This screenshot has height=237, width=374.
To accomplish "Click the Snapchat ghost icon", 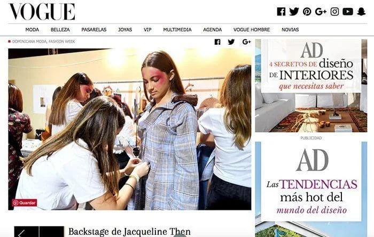I will click(x=361, y=11).
